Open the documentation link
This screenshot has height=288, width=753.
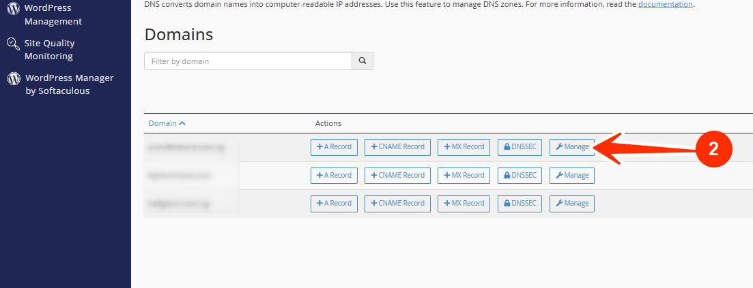pyautogui.click(x=665, y=4)
